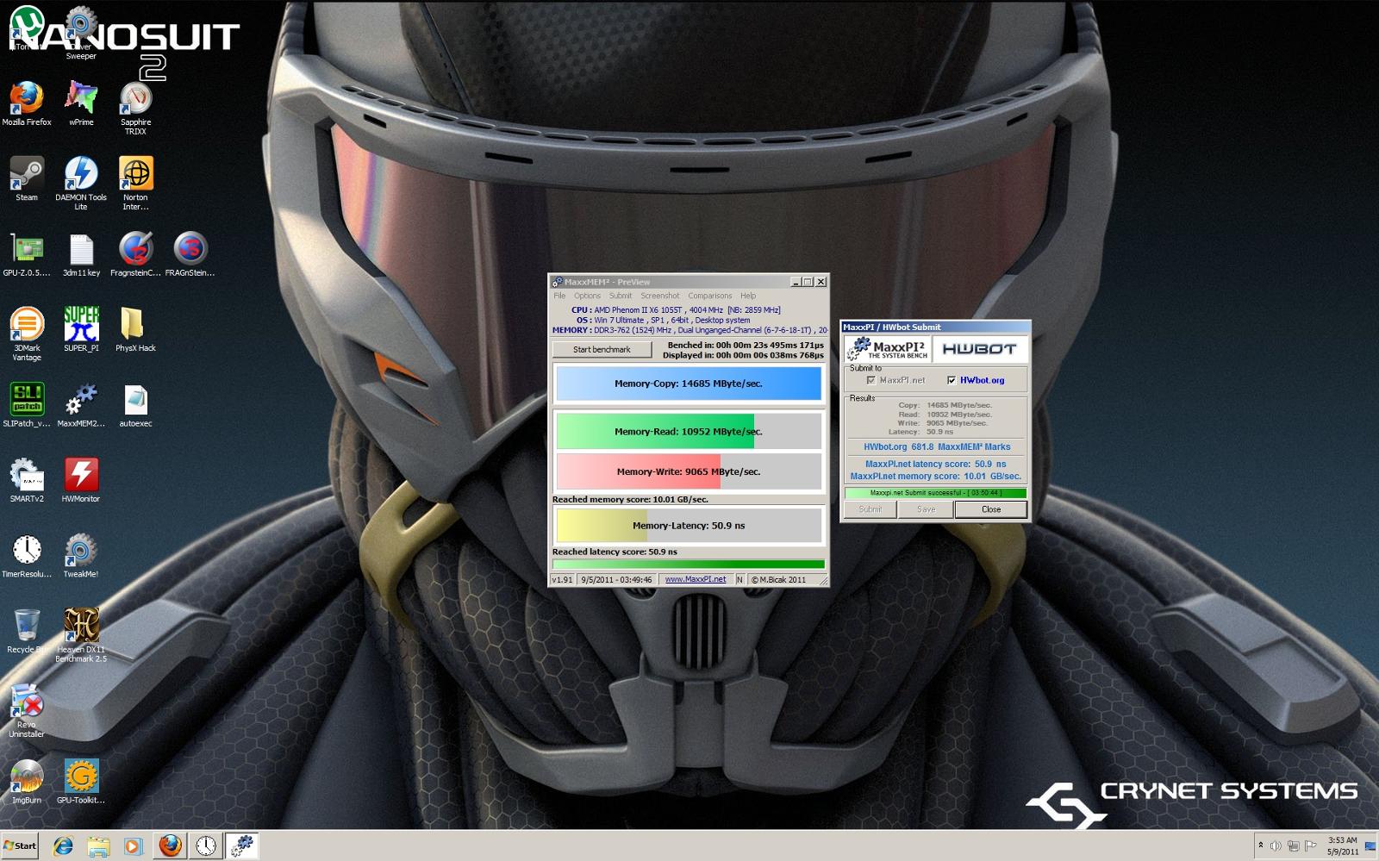This screenshot has width=1379, height=861.
Task: Toggle the MaxxPI.net submit checkbox
Action: [x=870, y=380]
